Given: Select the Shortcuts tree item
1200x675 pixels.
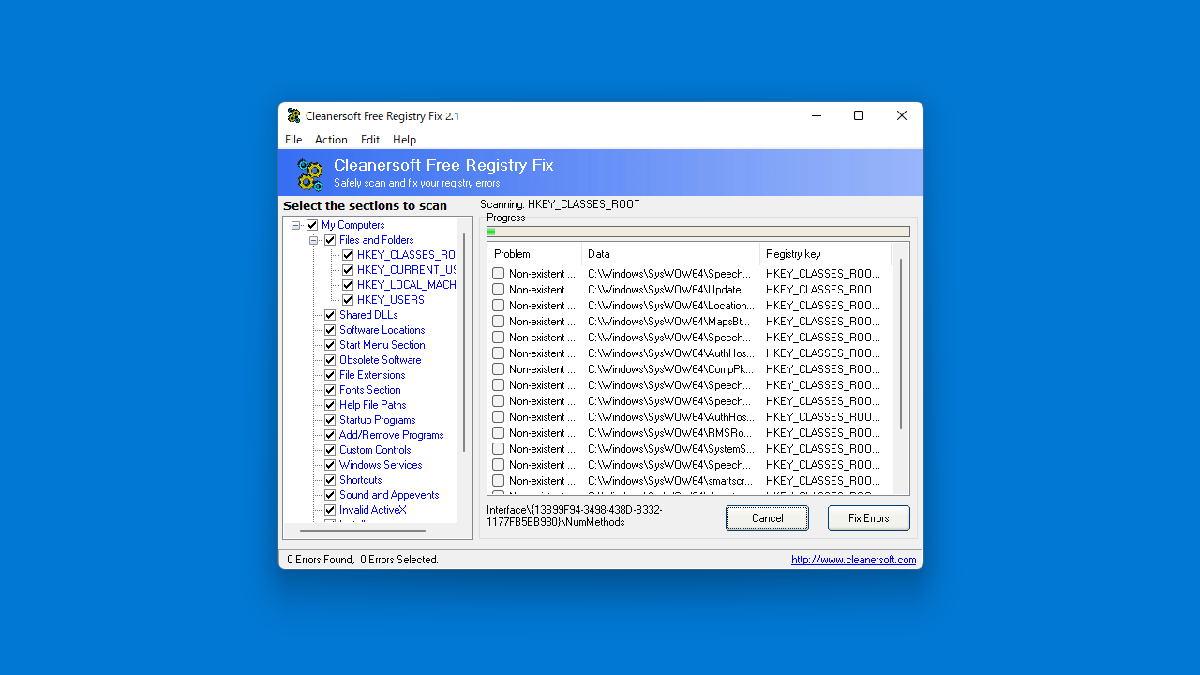Looking at the screenshot, I should 360,480.
